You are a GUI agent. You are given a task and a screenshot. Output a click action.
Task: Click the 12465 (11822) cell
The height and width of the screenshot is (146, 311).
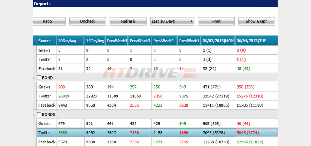256,142
